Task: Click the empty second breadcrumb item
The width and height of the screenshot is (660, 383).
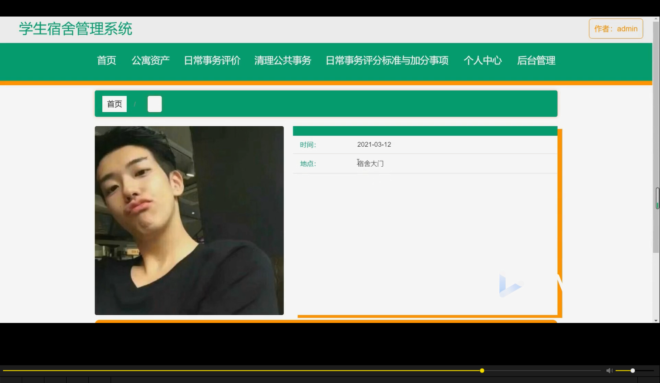Action: [x=155, y=104]
